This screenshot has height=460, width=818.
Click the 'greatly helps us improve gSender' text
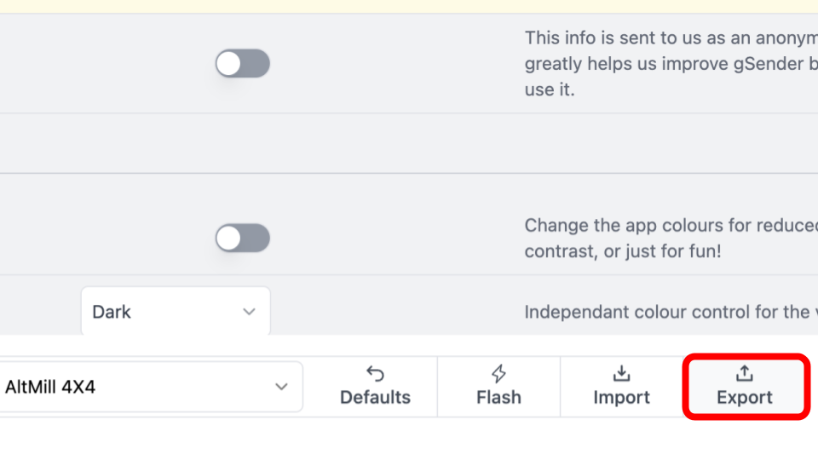(x=666, y=64)
